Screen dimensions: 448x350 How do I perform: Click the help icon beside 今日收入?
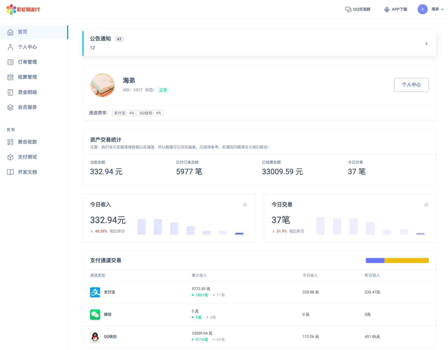point(245,205)
